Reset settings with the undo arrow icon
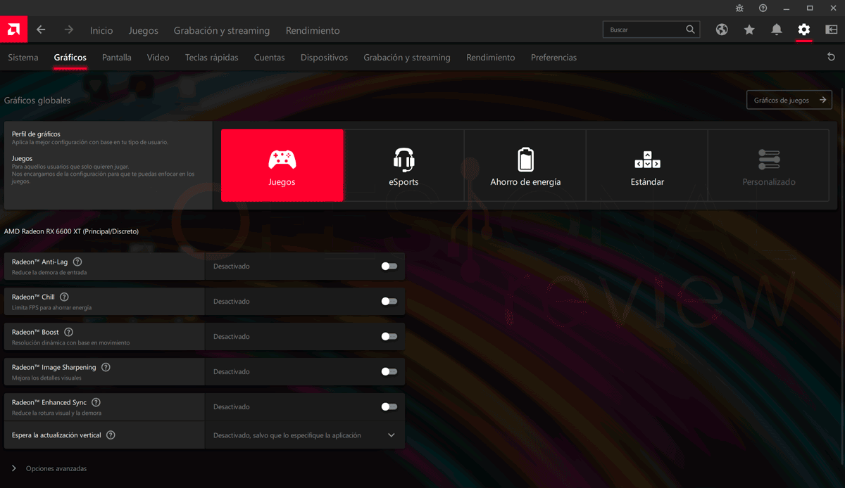 832,57
